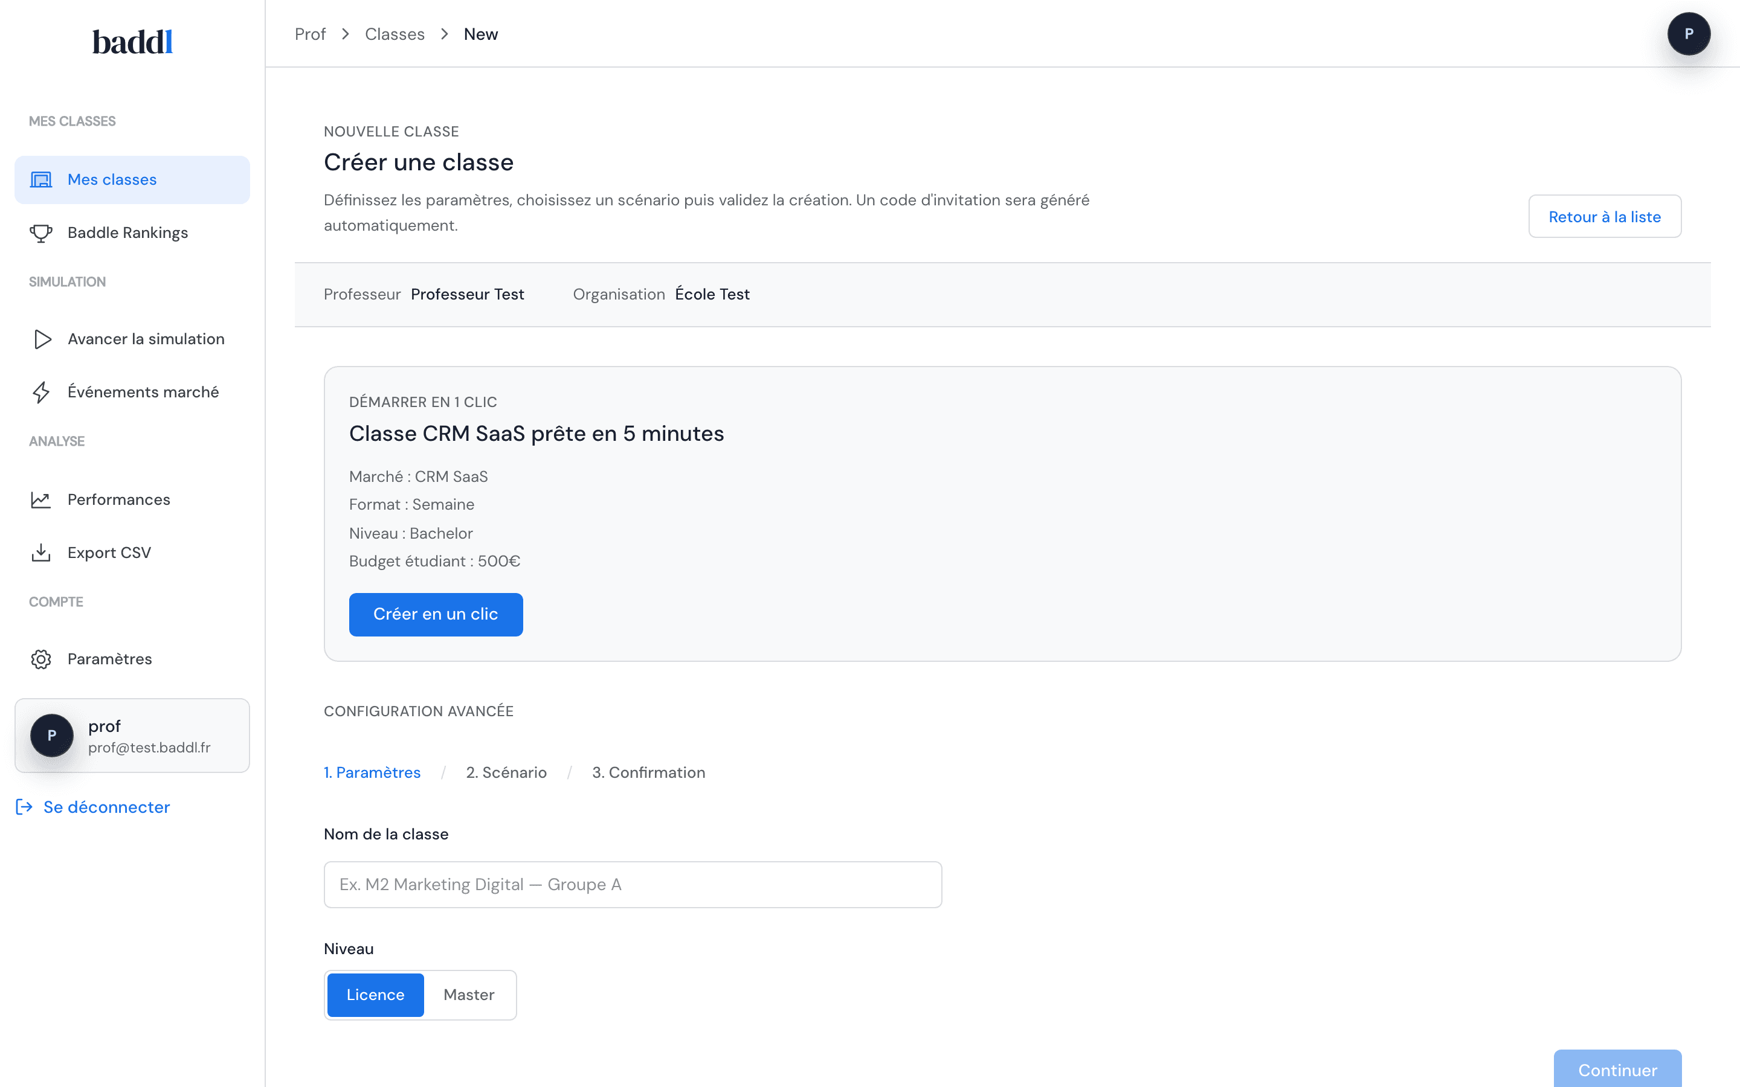
Task: Click the Nom de la classe input field
Action: pos(632,884)
